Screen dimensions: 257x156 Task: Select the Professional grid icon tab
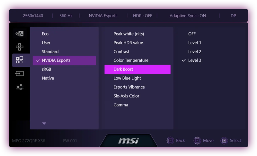(x=20, y=60)
